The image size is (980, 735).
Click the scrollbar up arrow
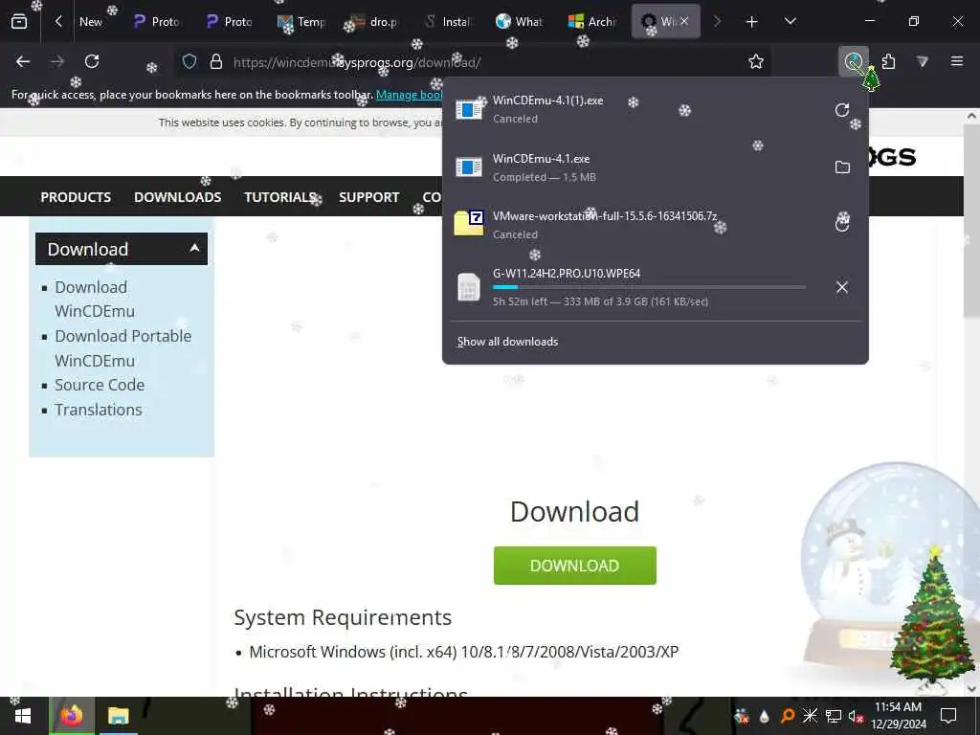click(971, 116)
